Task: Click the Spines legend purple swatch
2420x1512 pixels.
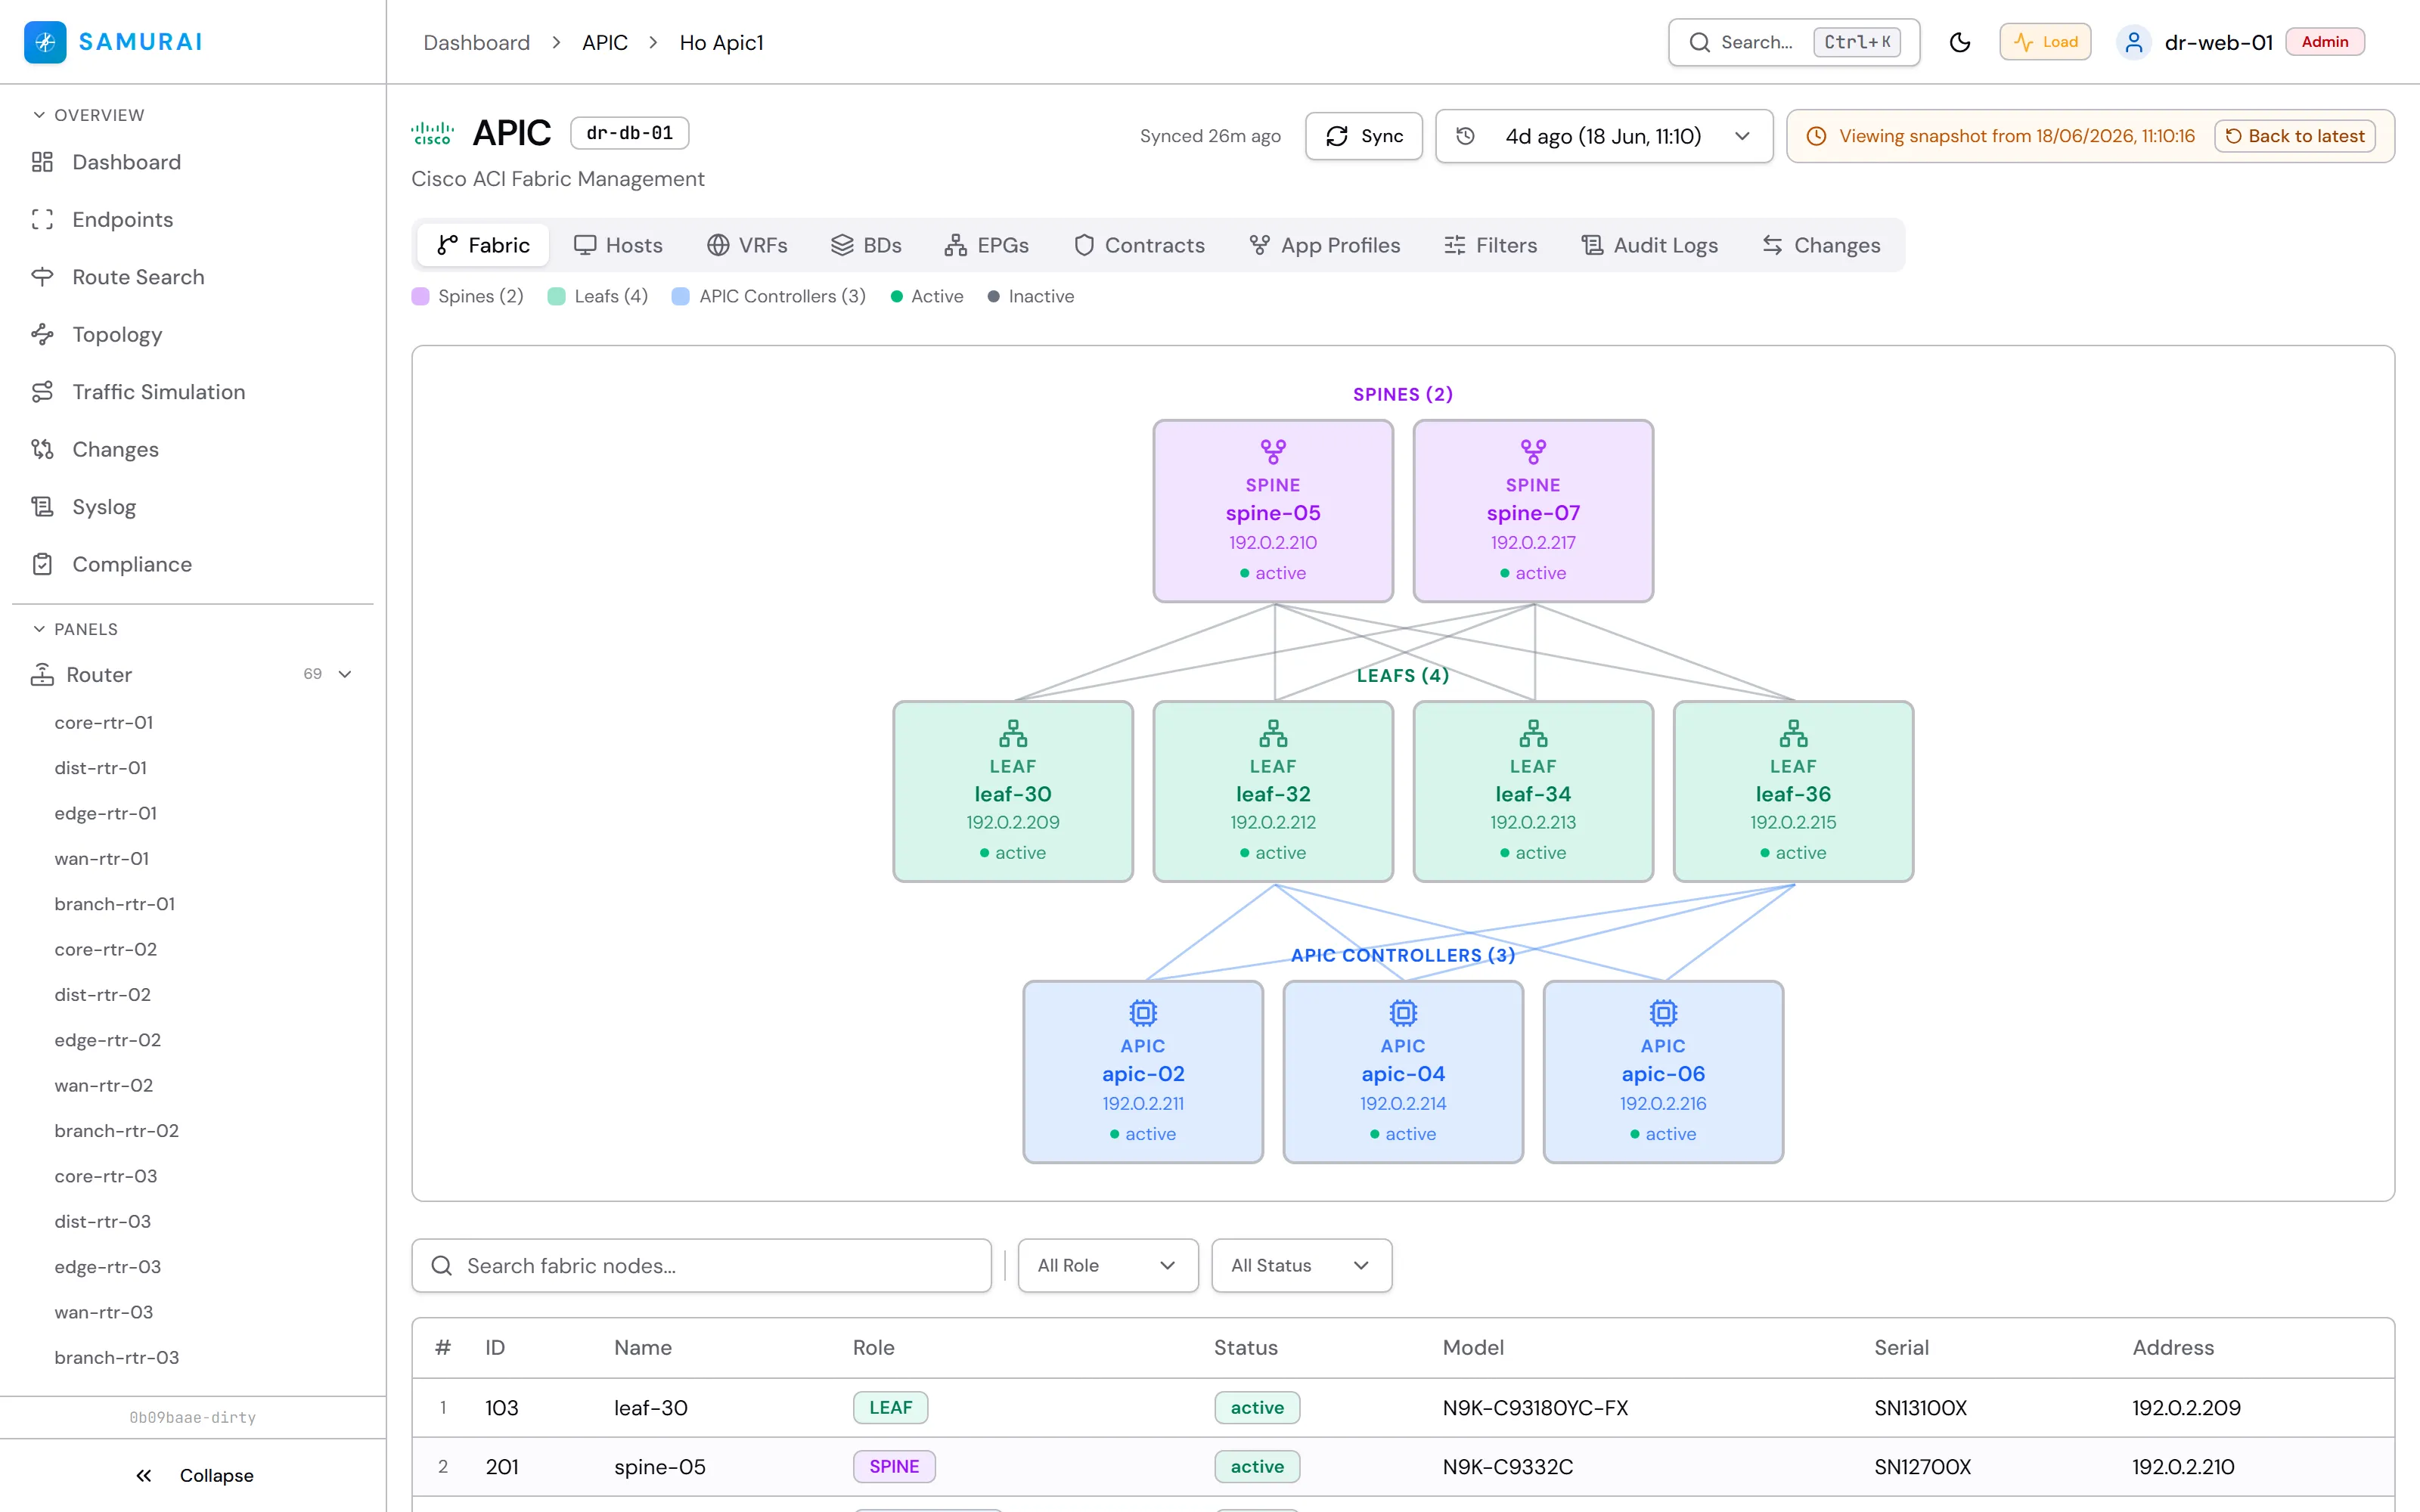Action: pos(420,296)
